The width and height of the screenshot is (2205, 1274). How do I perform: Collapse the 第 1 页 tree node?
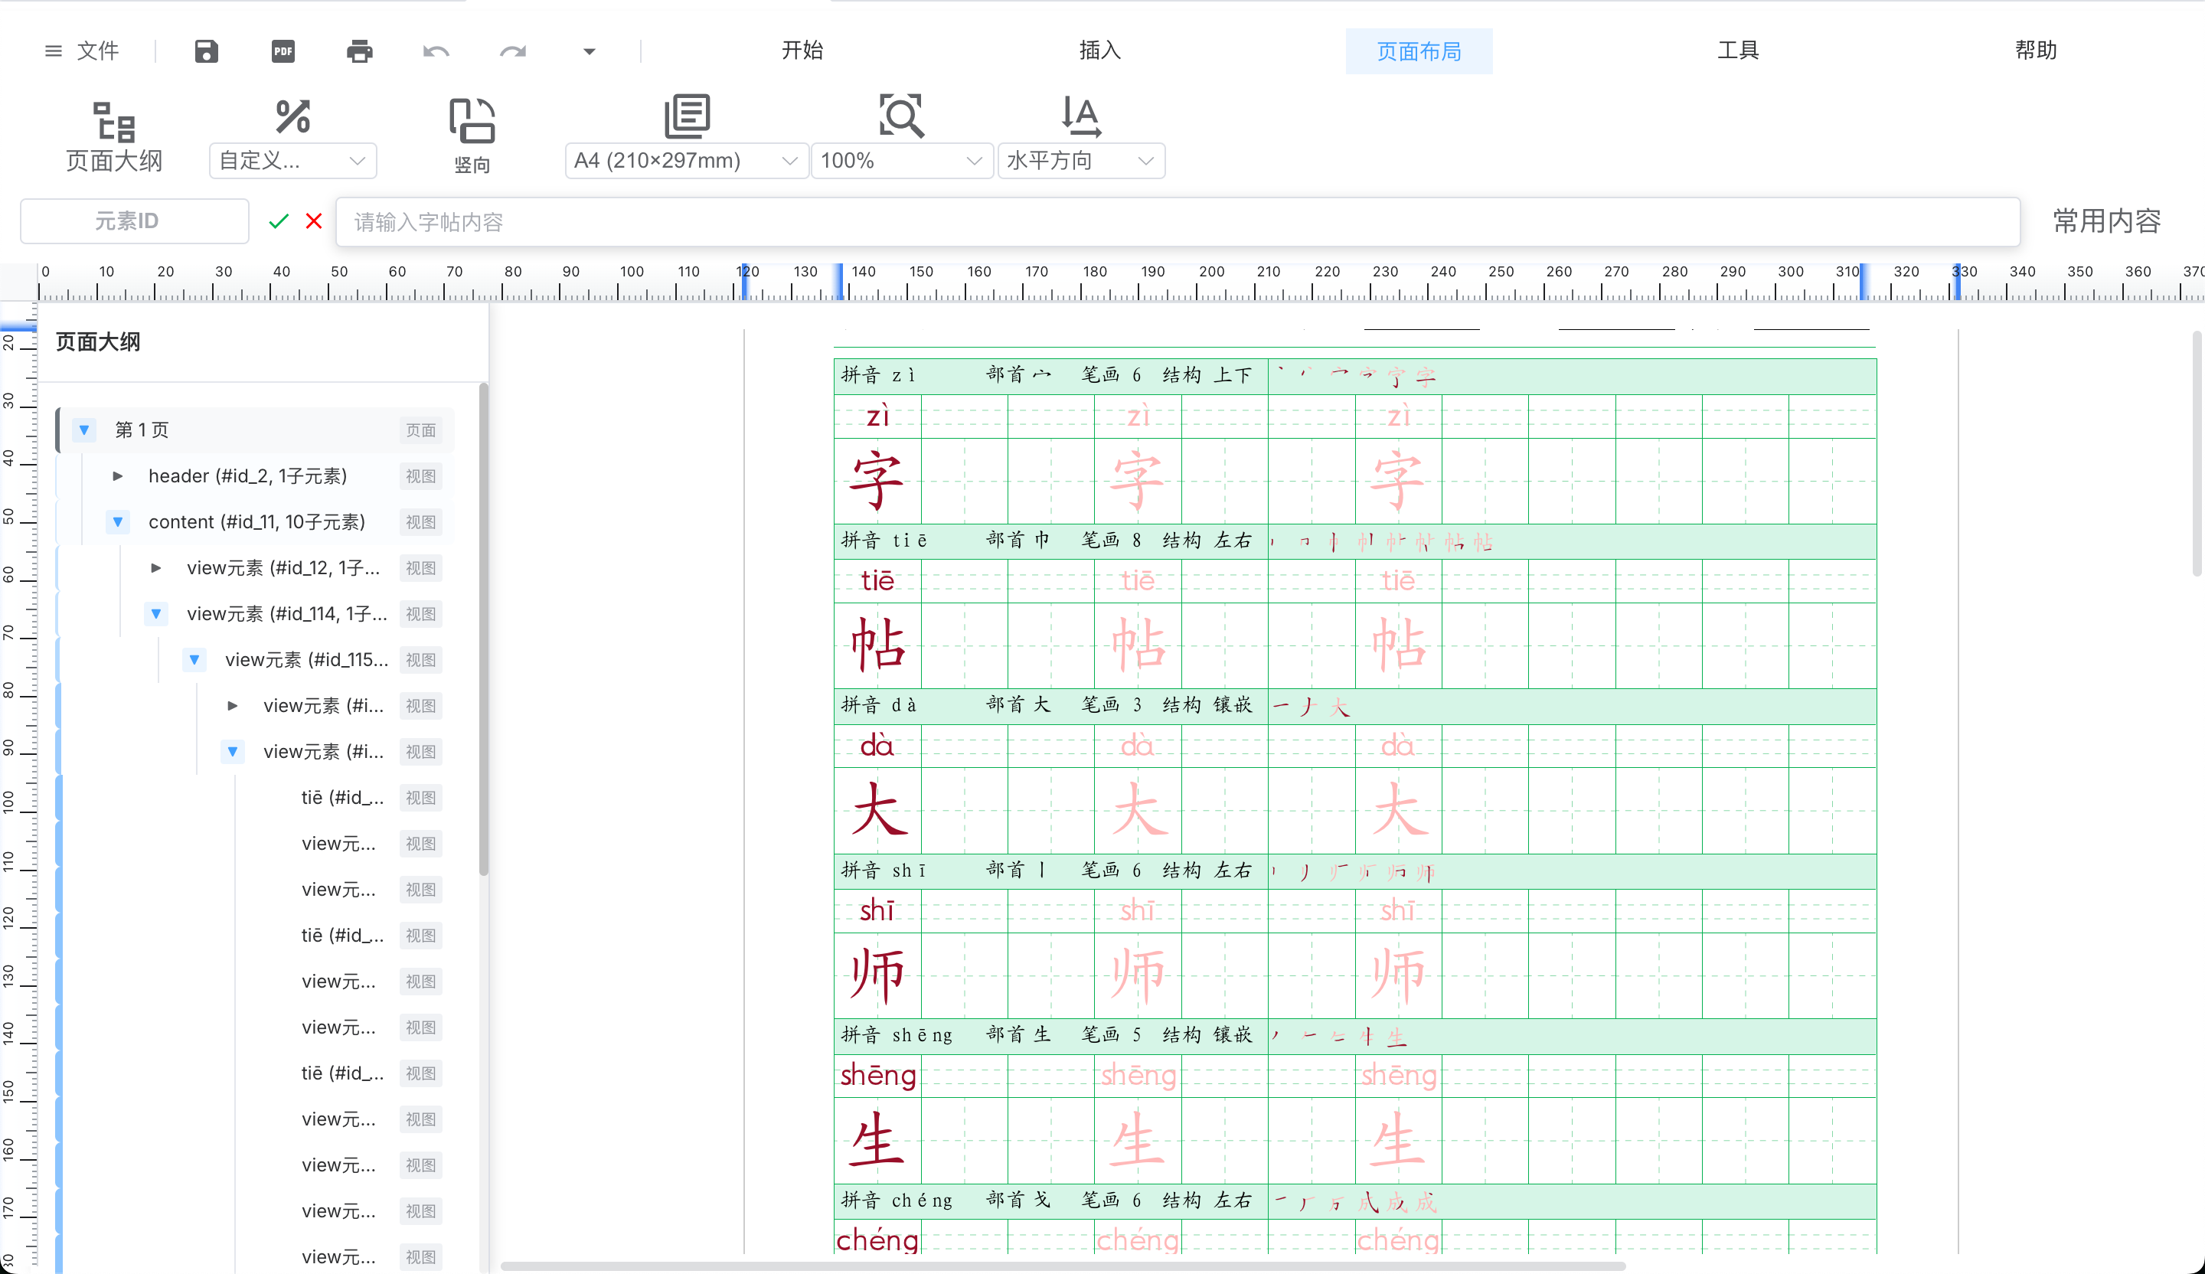84,430
